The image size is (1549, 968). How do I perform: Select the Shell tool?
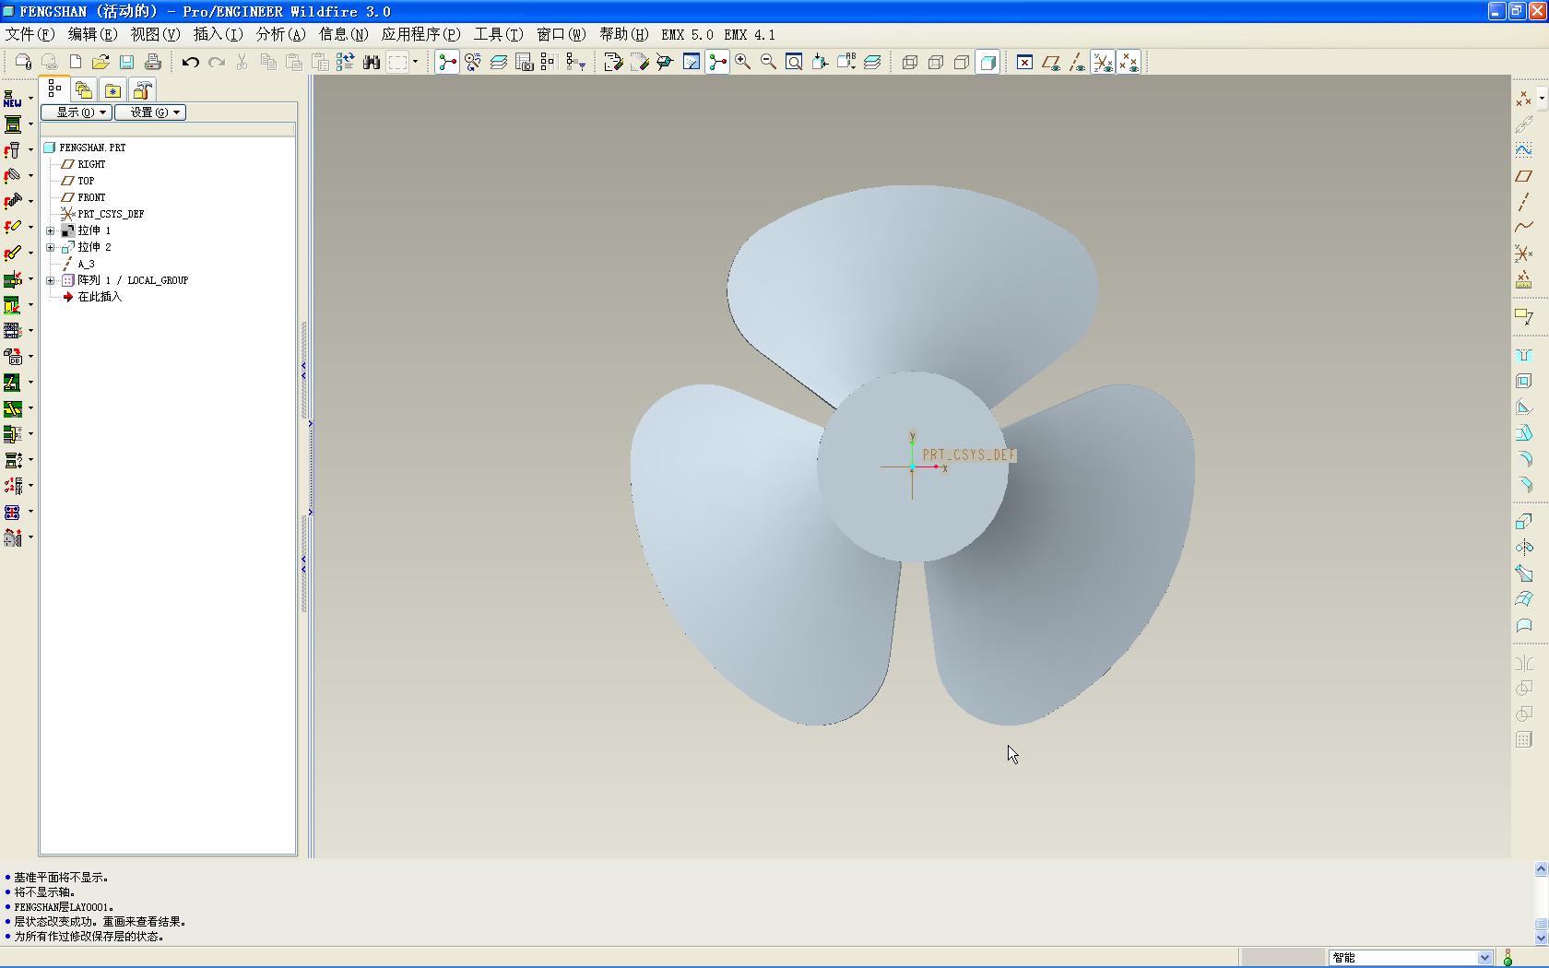(x=1523, y=381)
